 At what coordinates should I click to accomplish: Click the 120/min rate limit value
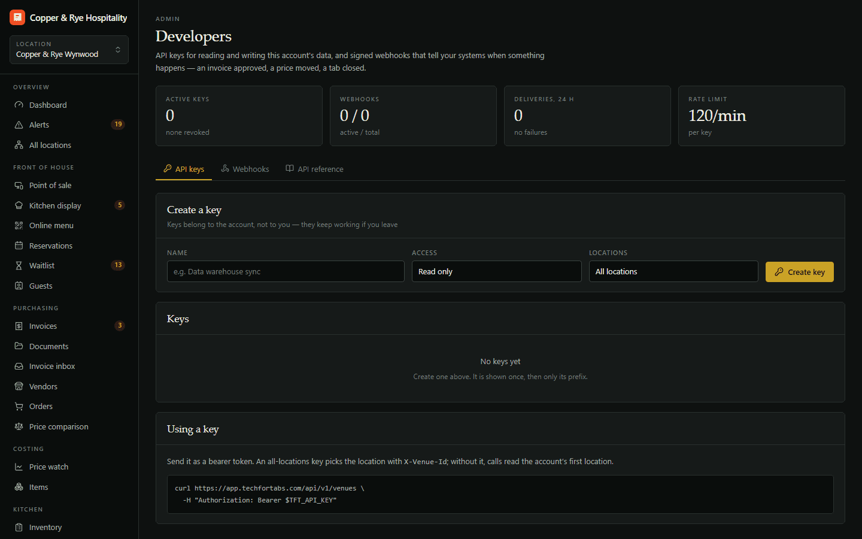(x=717, y=116)
